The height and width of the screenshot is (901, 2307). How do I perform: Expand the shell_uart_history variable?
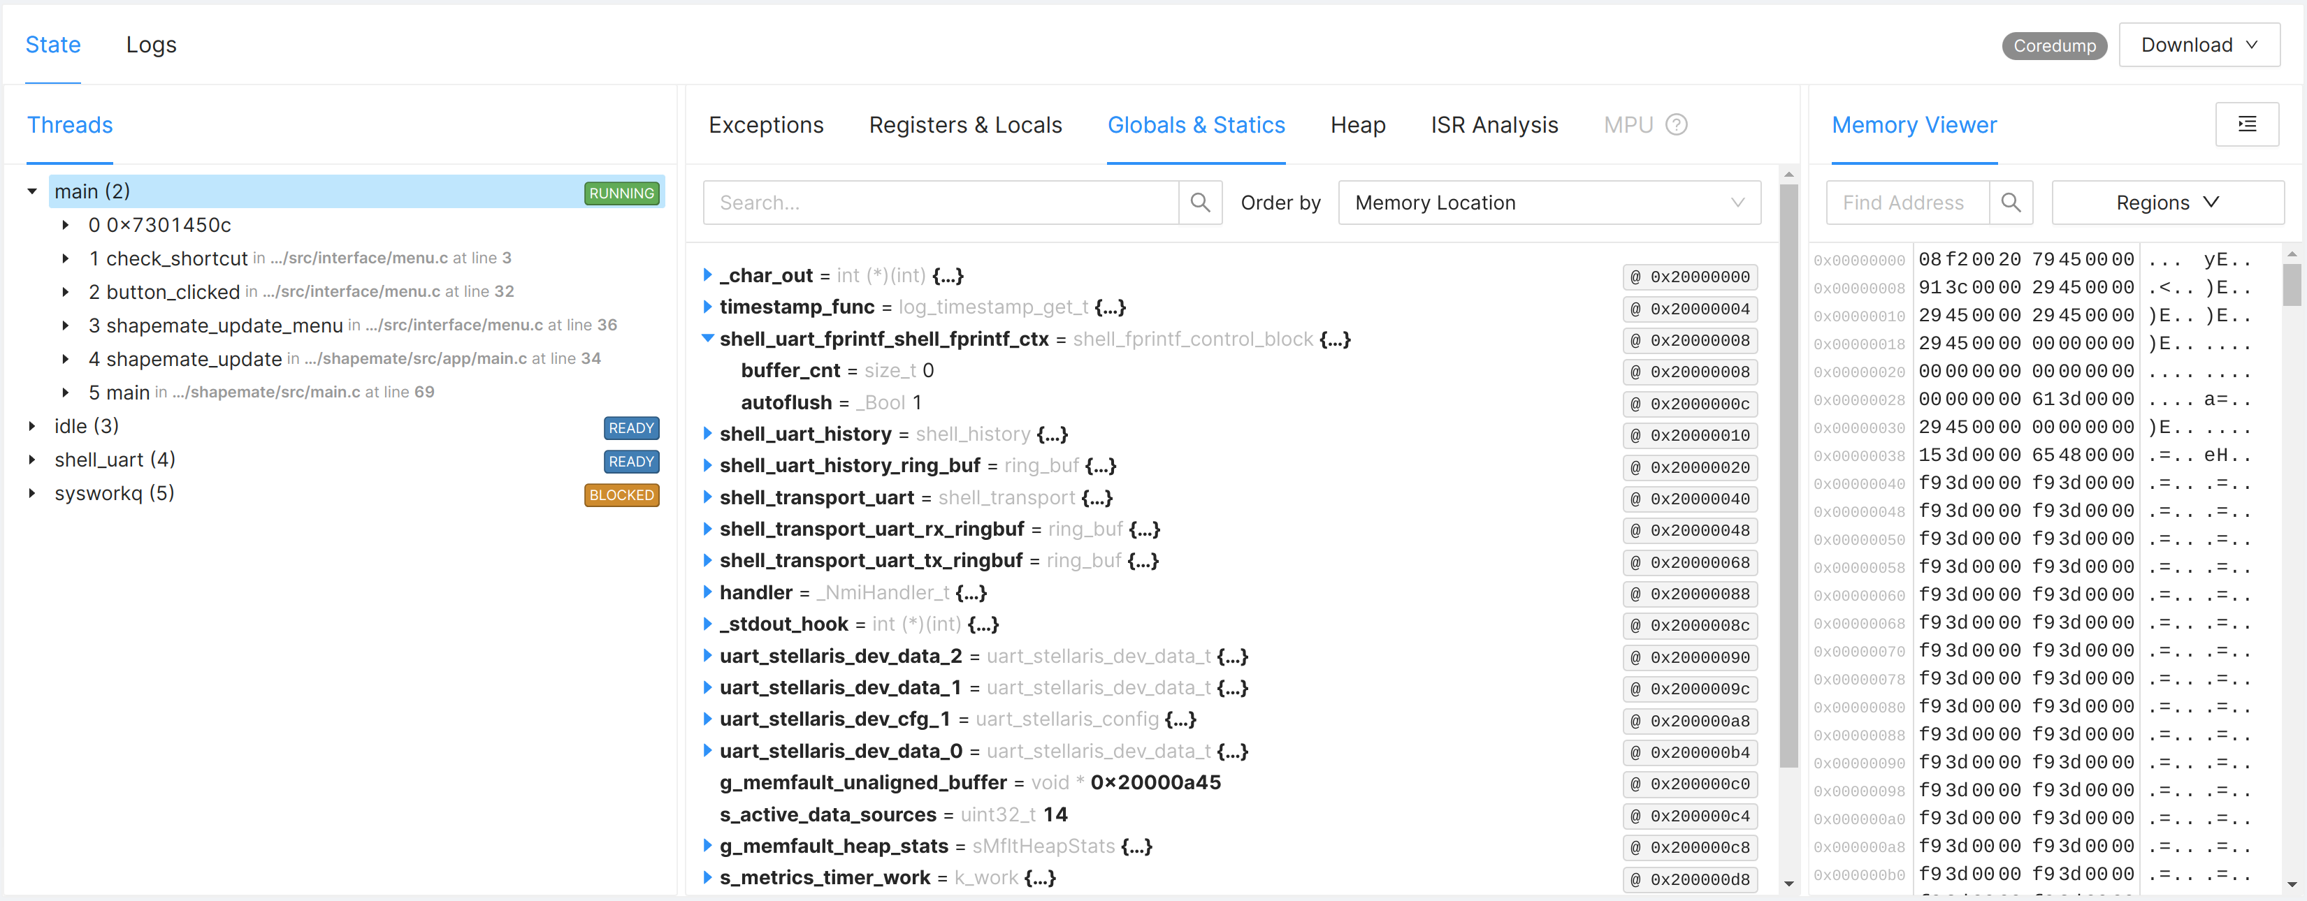707,434
